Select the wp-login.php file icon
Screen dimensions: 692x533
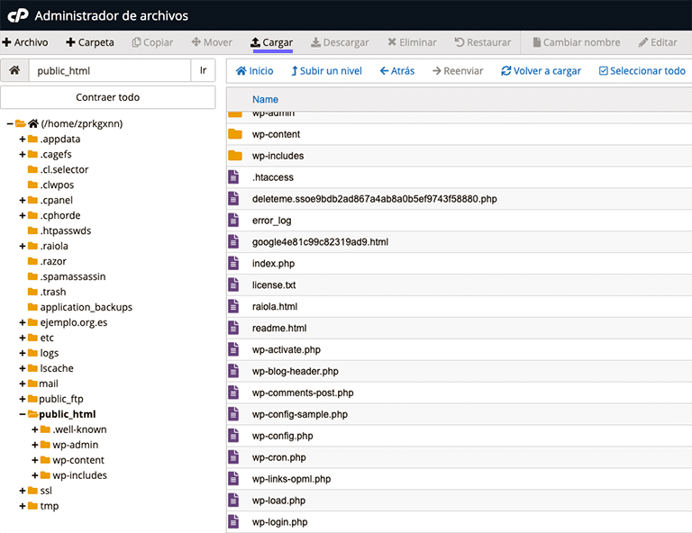[233, 522]
